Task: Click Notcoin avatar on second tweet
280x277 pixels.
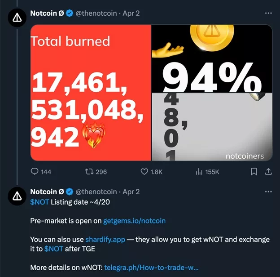Action: tap(17, 196)
